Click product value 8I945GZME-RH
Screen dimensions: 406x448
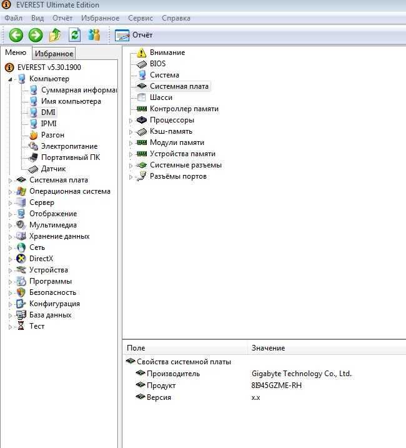(276, 386)
